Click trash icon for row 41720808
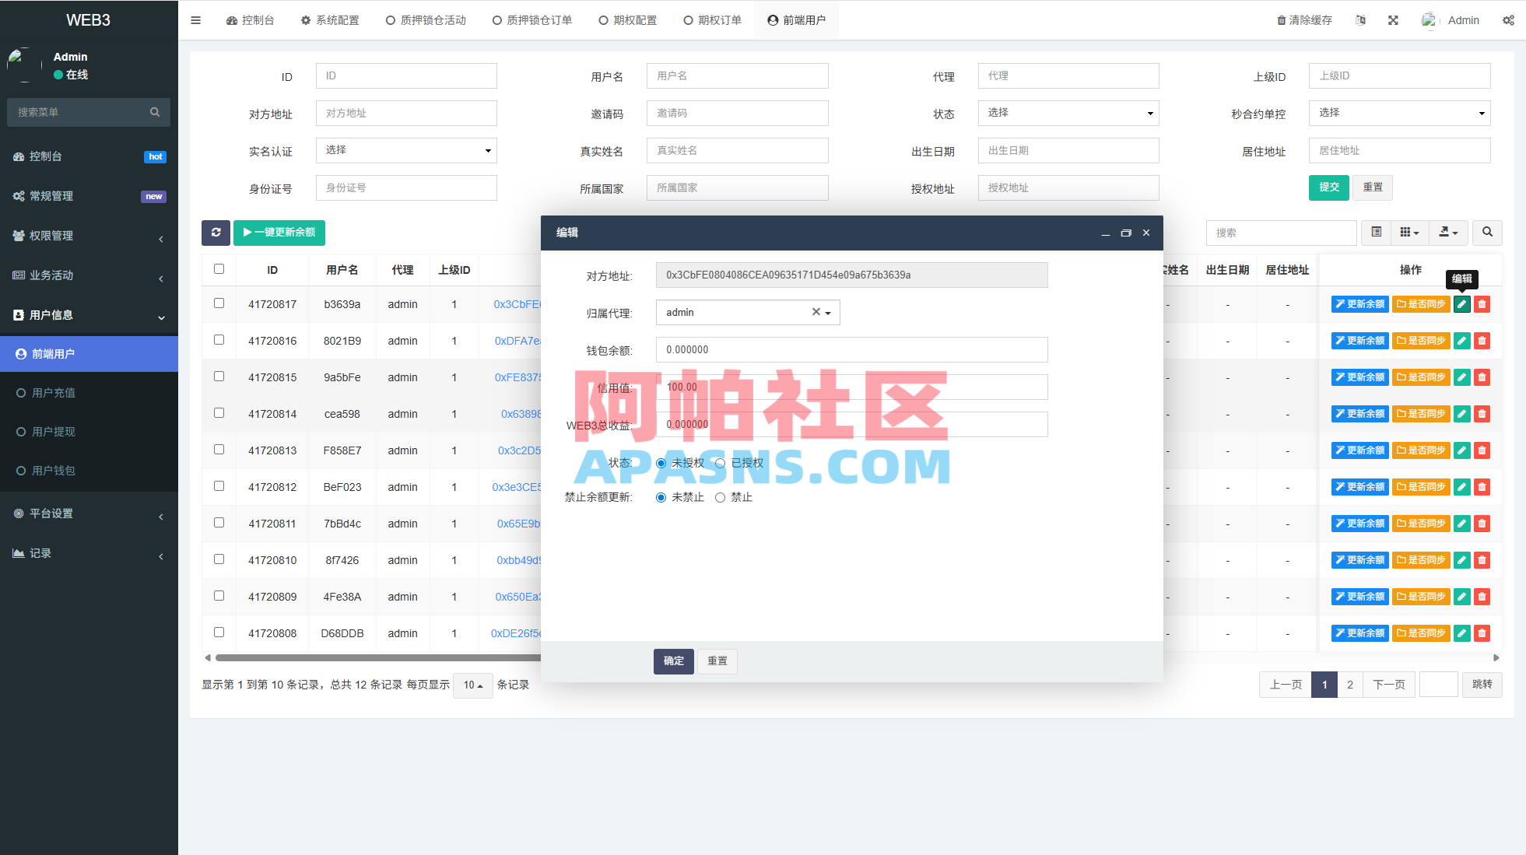 coord(1482,633)
